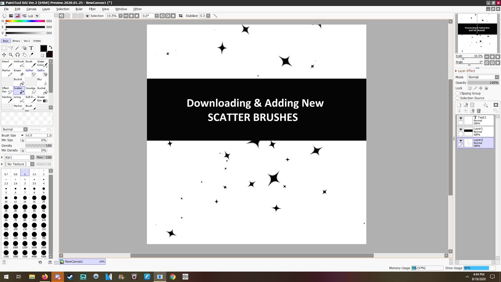Show the color wheel panel
501x282 pixels.
tap(4, 16)
